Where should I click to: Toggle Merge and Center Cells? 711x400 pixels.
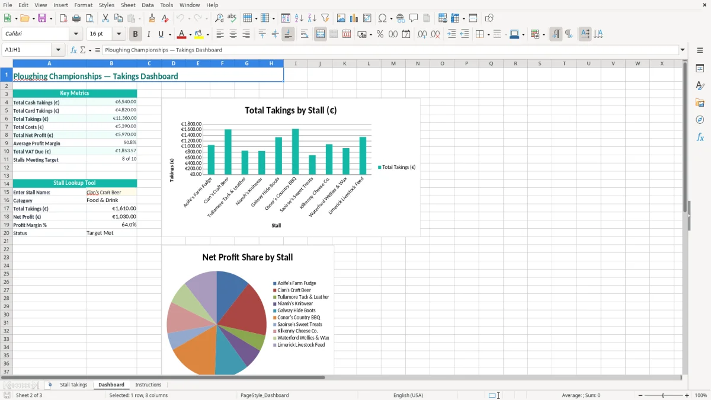[321, 34]
